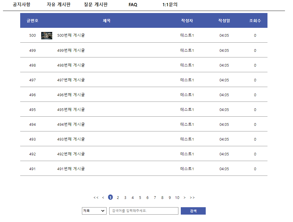293x222 pixels.
Task: Click author 테스트1 in row 492
Action: tap(187, 154)
